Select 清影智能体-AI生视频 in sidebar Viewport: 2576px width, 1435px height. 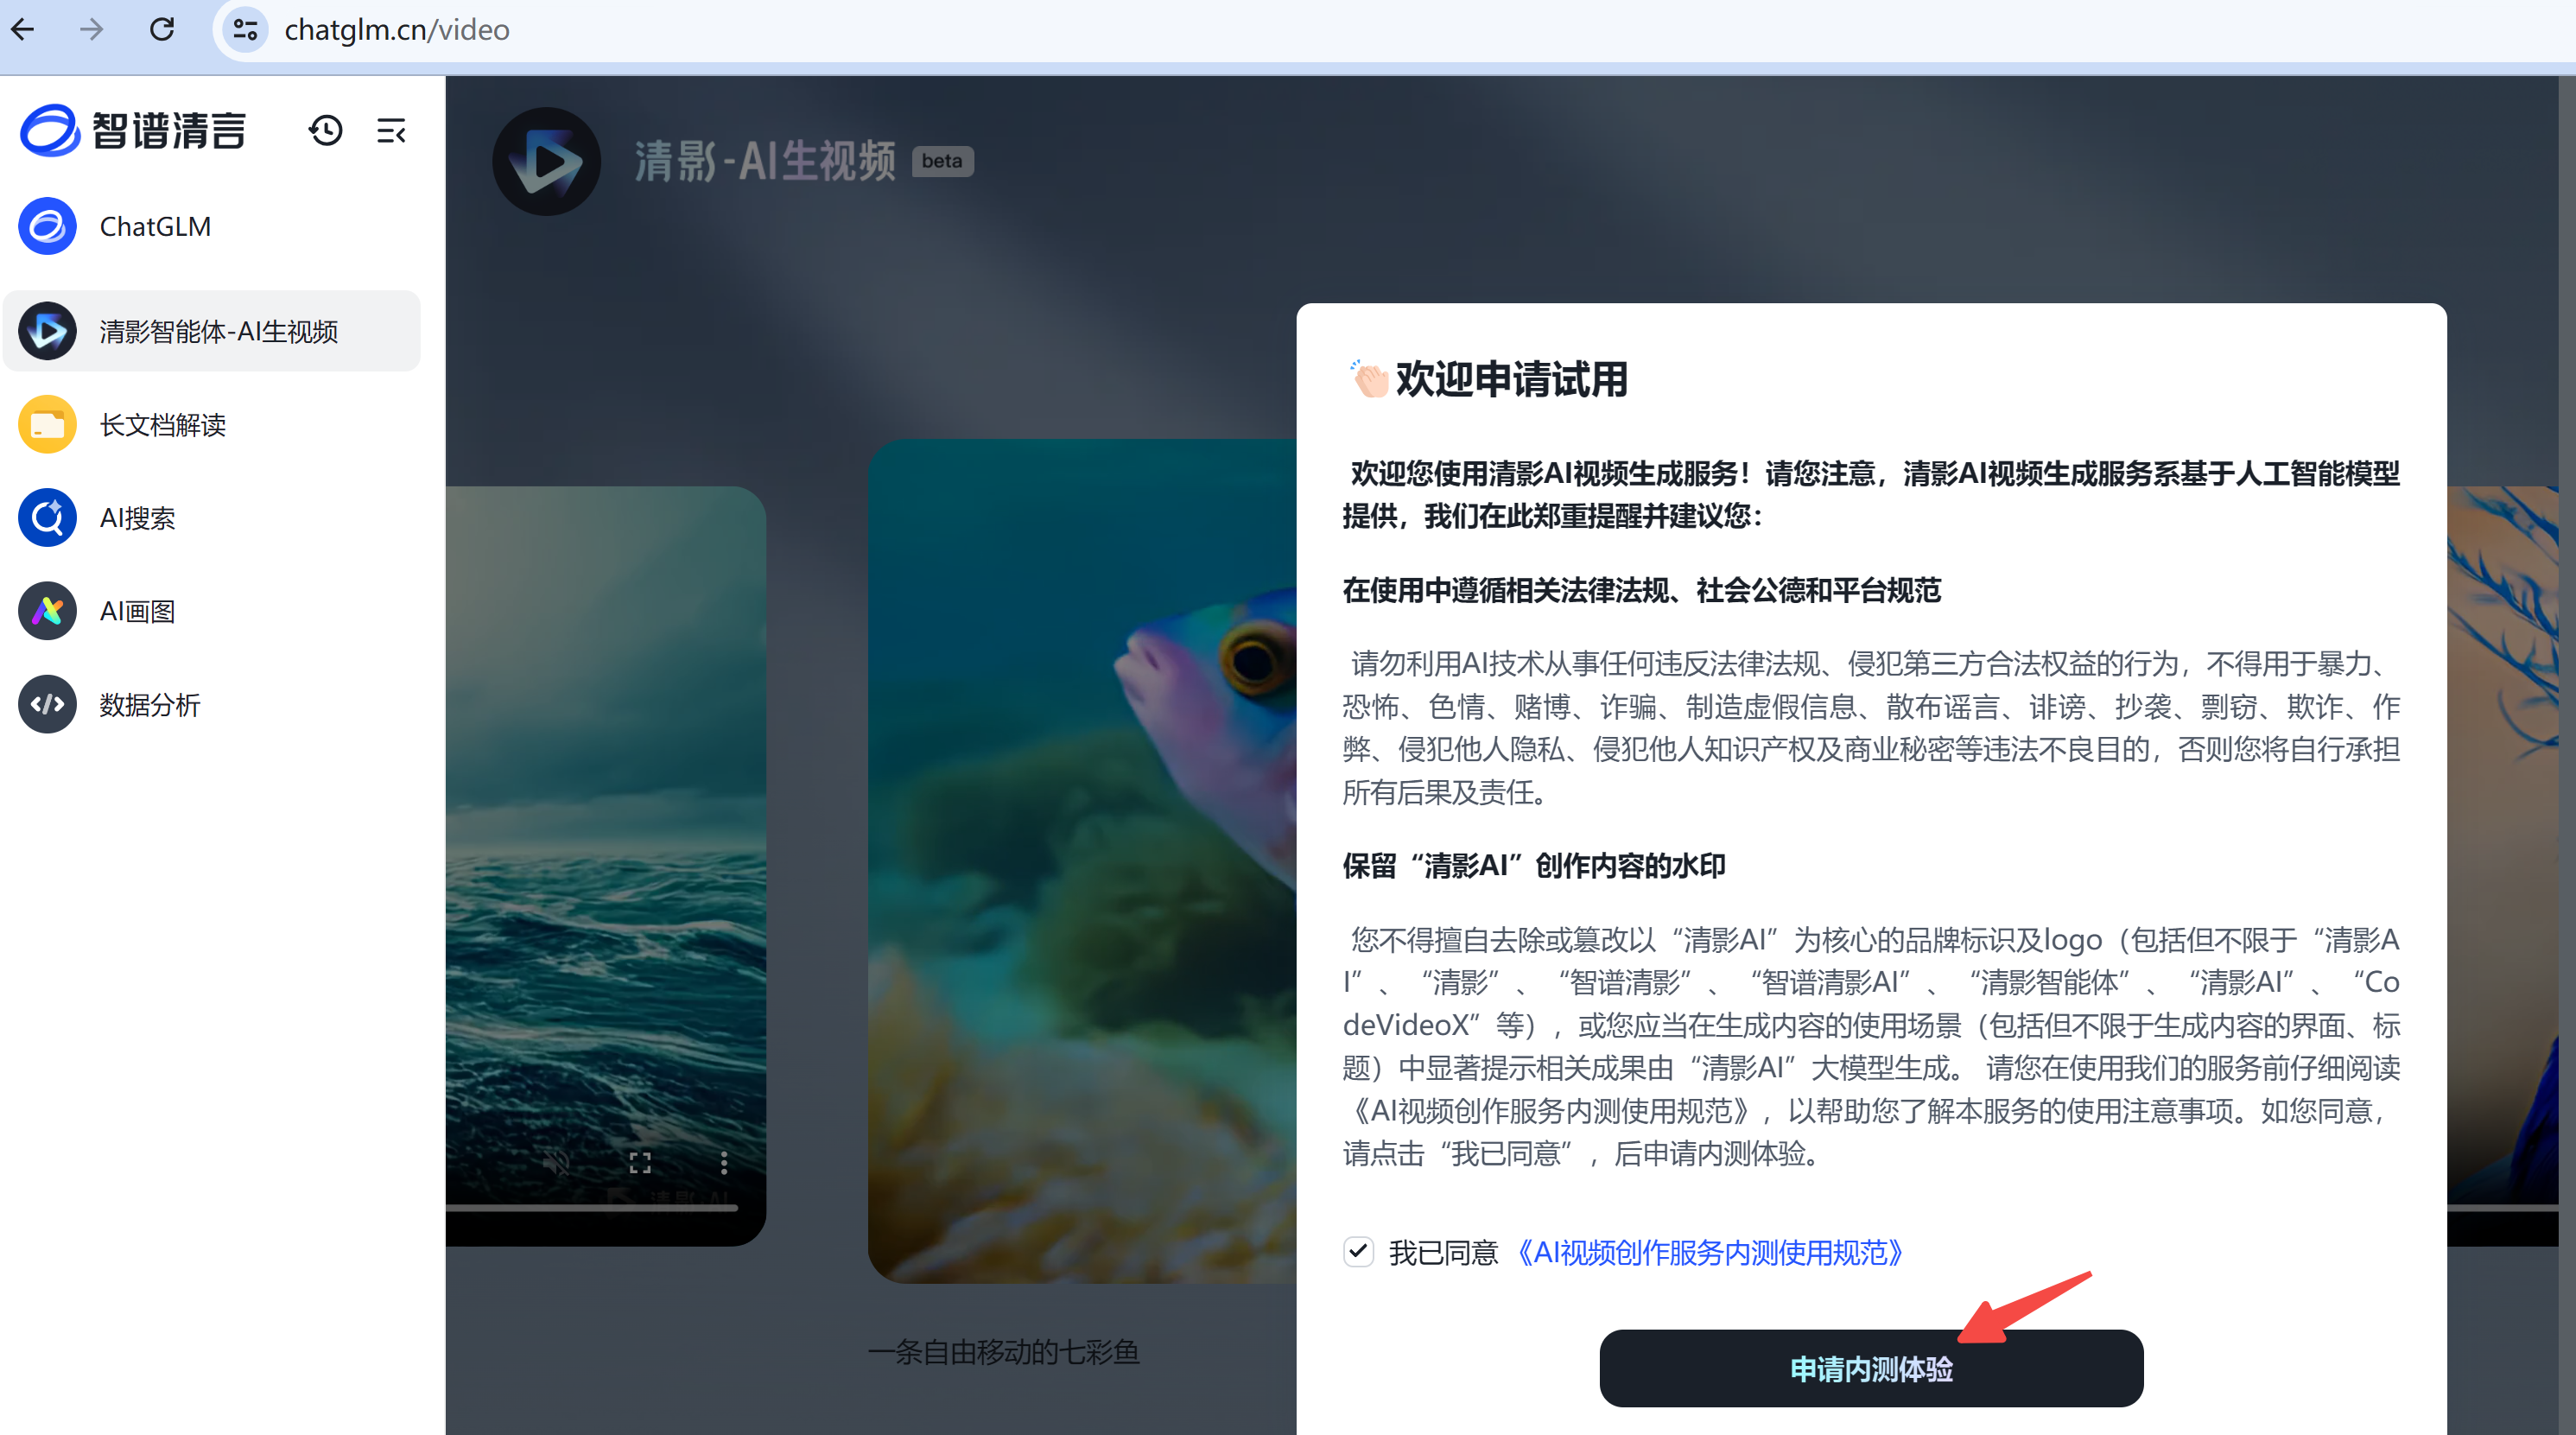(218, 332)
